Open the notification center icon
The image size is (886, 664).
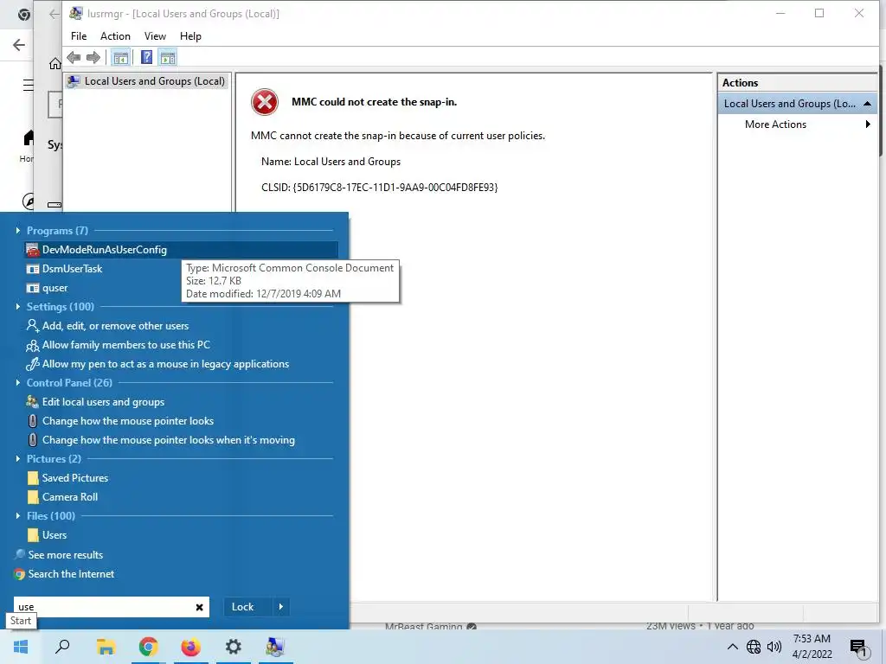pyautogui.click(x=859, y=648)
